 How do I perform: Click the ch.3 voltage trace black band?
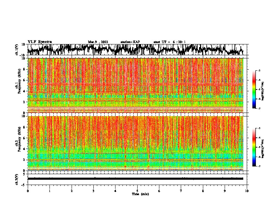[135, 179]
